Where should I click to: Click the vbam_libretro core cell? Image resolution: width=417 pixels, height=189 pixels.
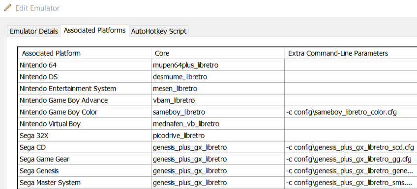click(x=218, y=100)
